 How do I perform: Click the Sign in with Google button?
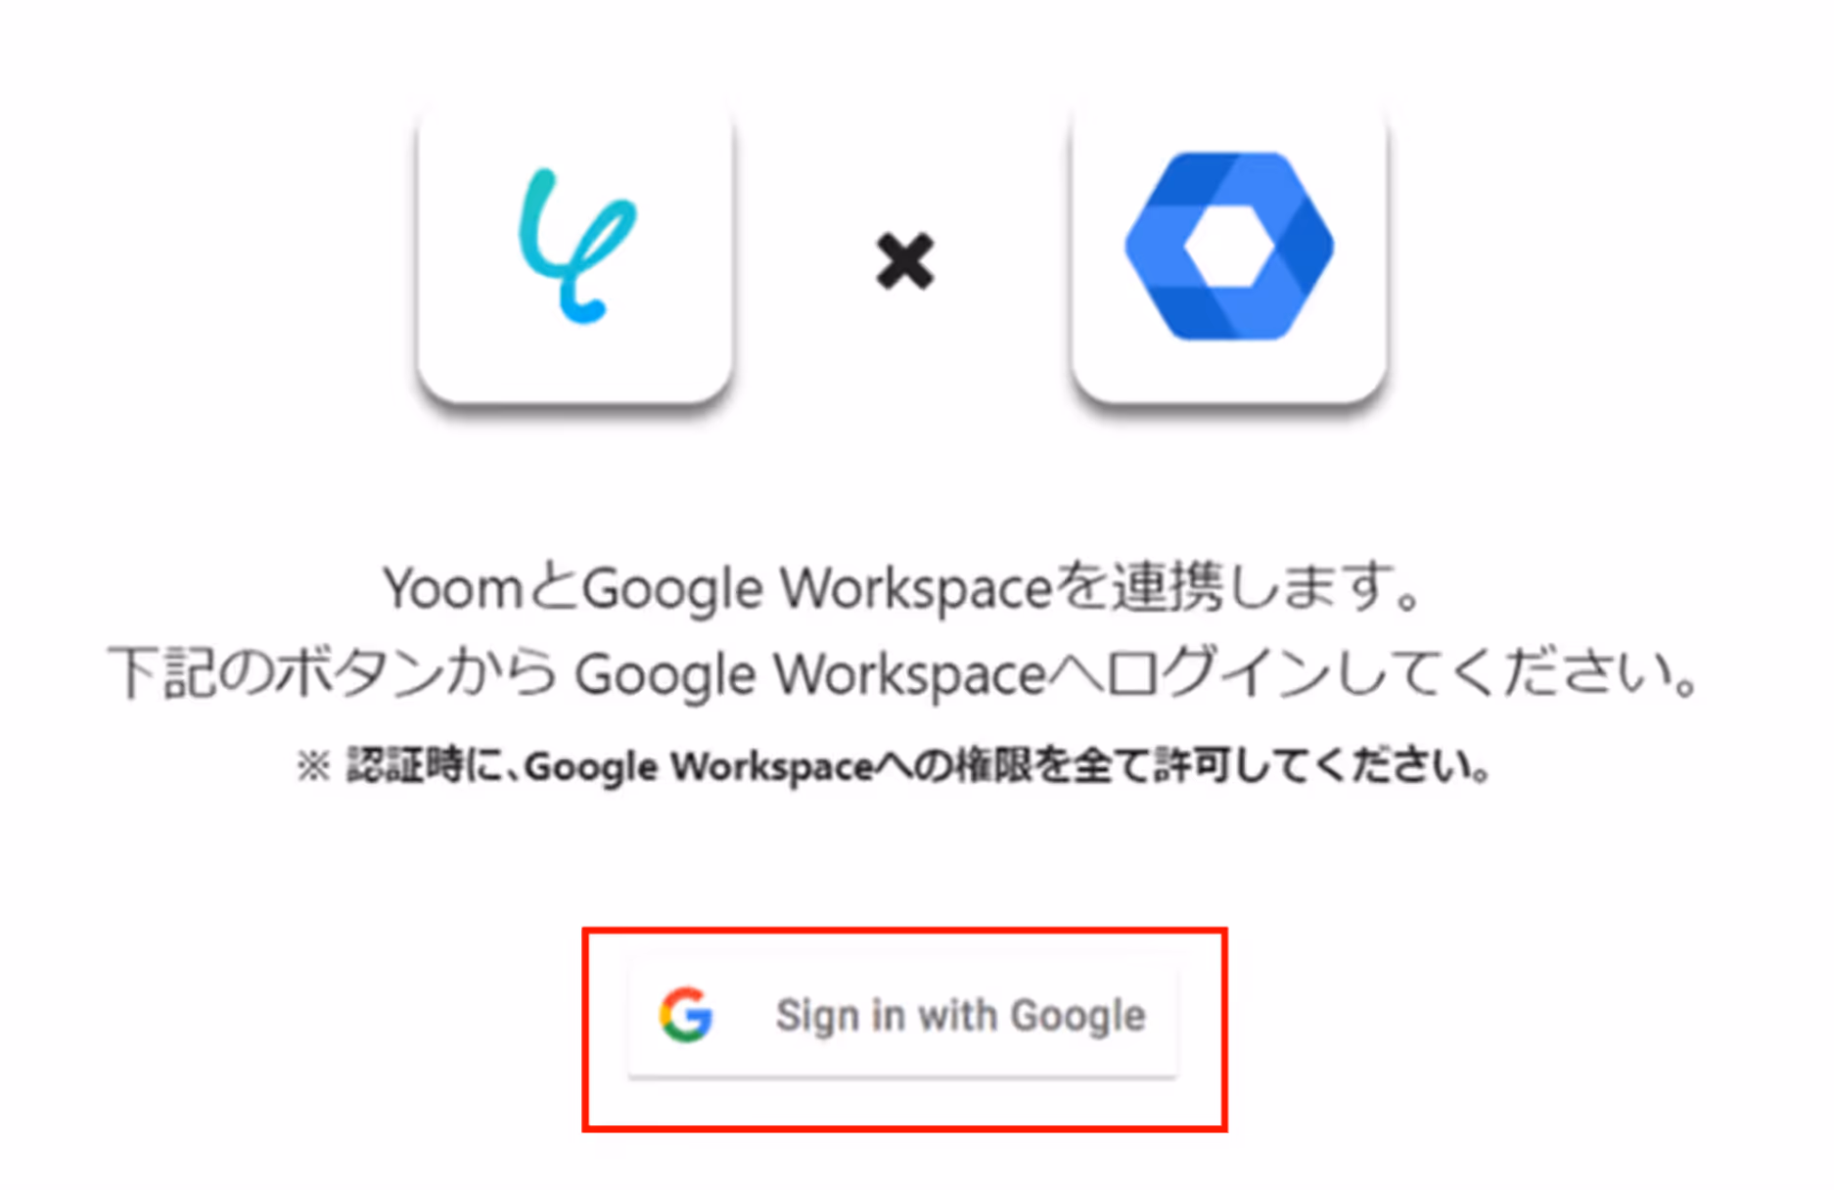tap(902, 1018)
